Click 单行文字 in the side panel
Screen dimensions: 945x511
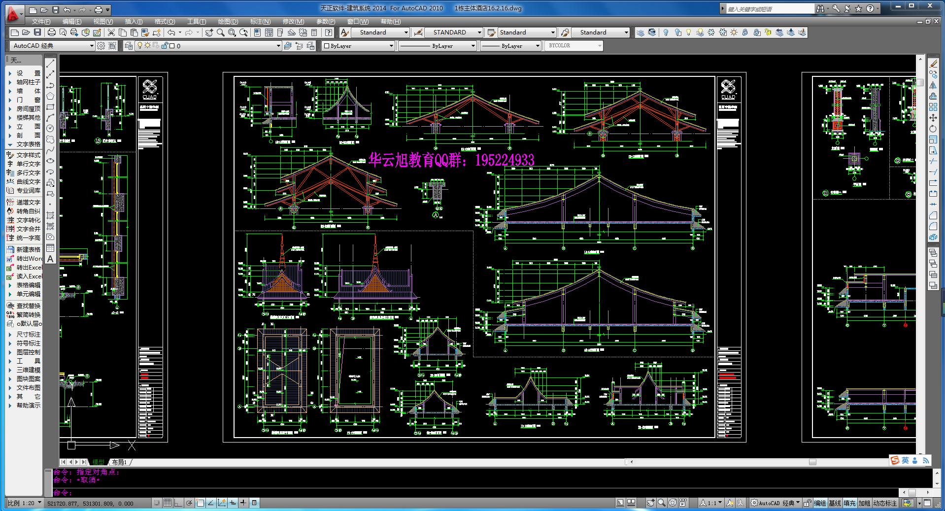coord(28,164)
